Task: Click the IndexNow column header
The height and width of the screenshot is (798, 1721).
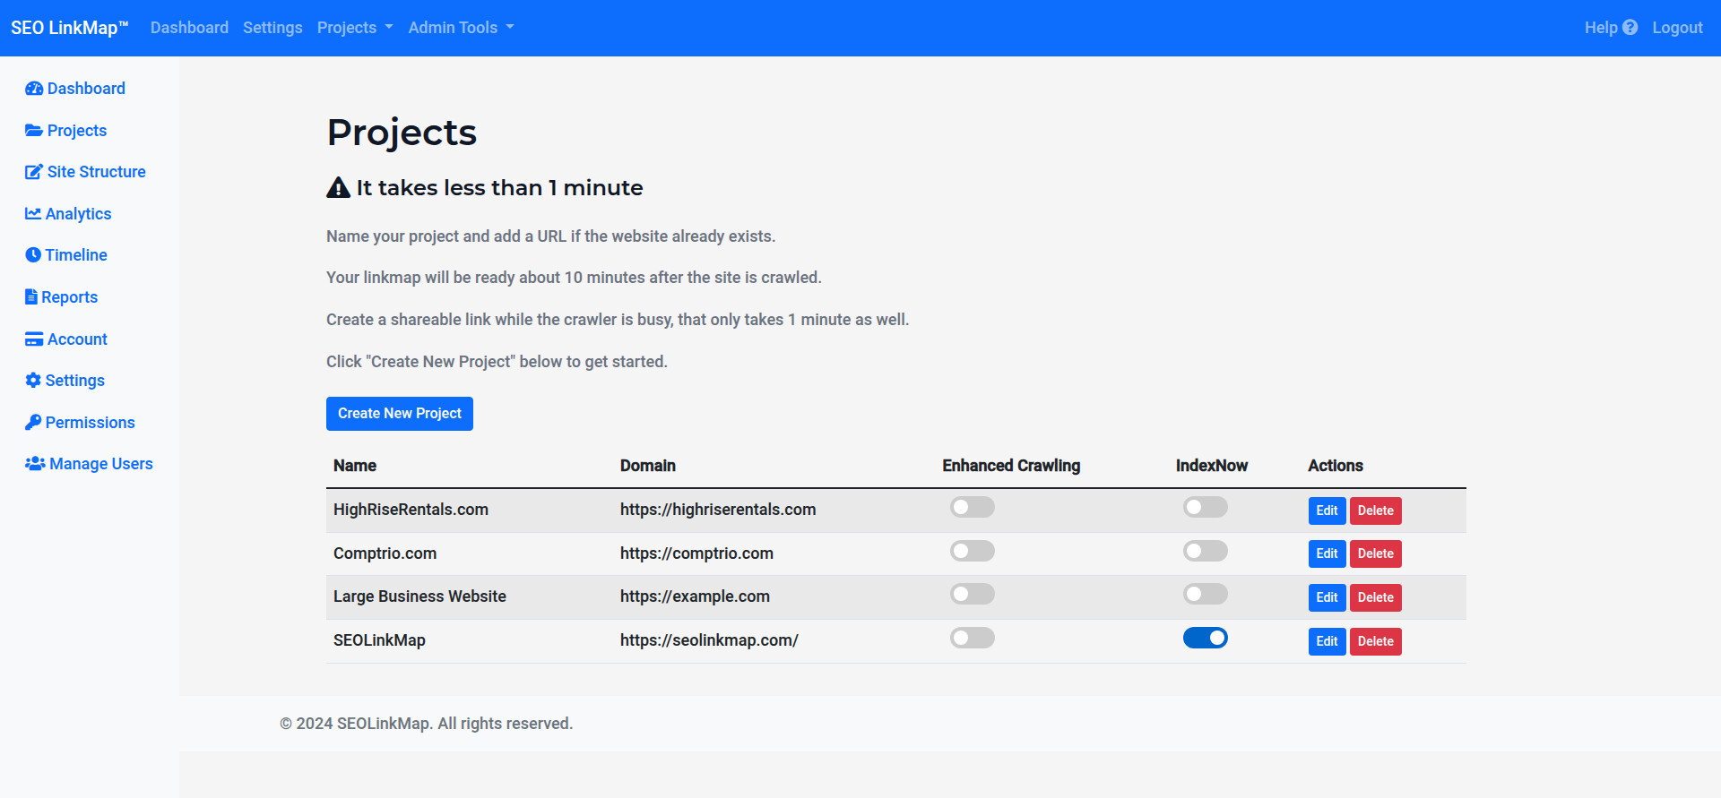Action: (x=1212, y=466)
